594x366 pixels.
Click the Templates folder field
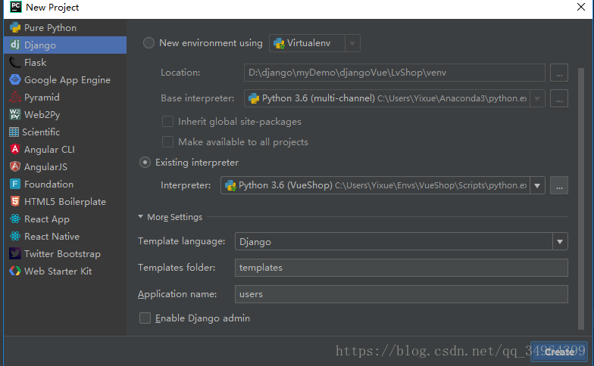click(402, 268)
